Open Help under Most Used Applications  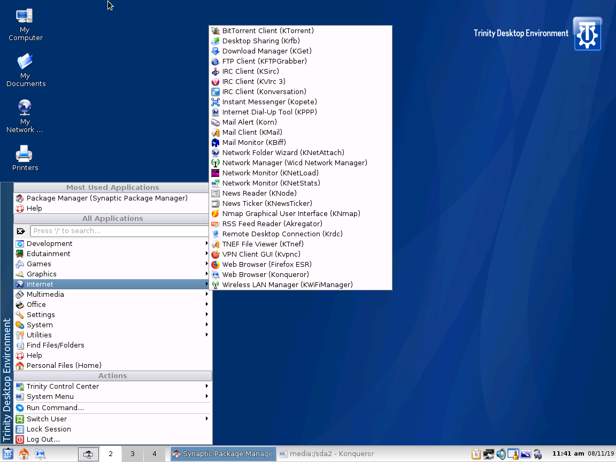(x=112, y=208)
